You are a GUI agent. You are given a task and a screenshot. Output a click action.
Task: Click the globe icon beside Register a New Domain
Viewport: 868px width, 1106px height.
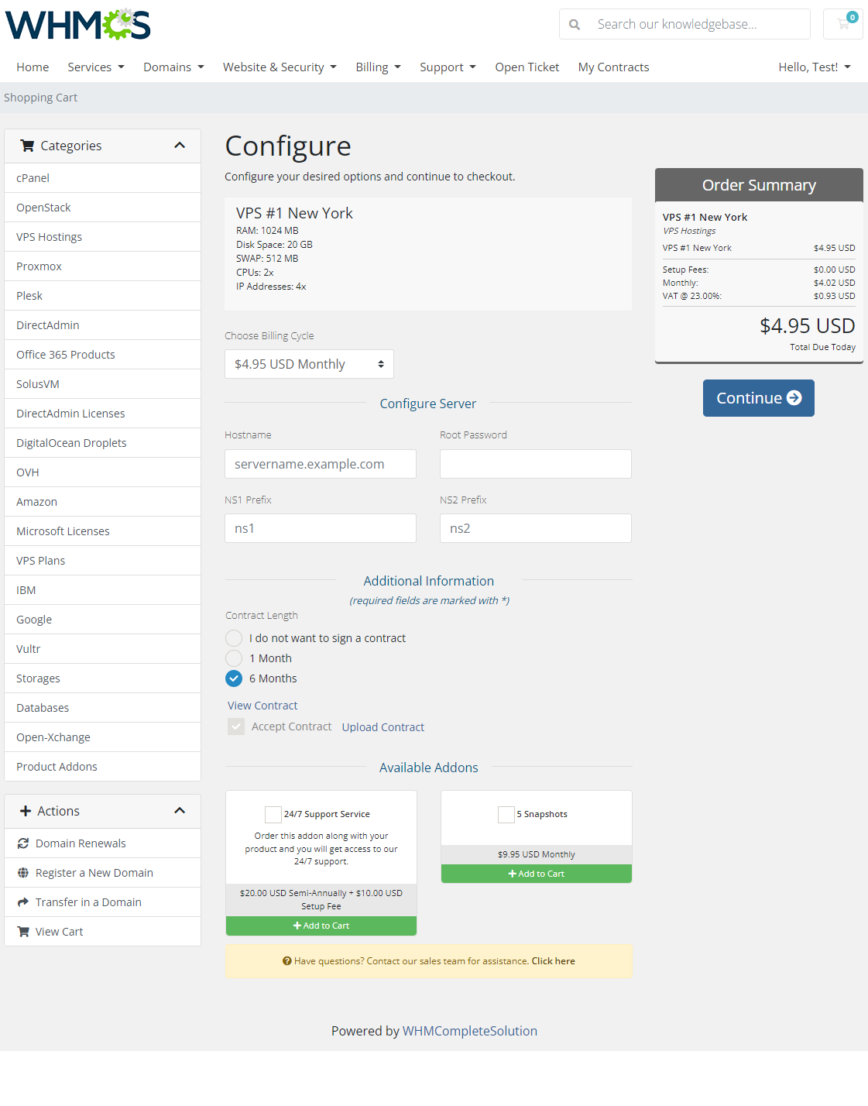(23, 873)
